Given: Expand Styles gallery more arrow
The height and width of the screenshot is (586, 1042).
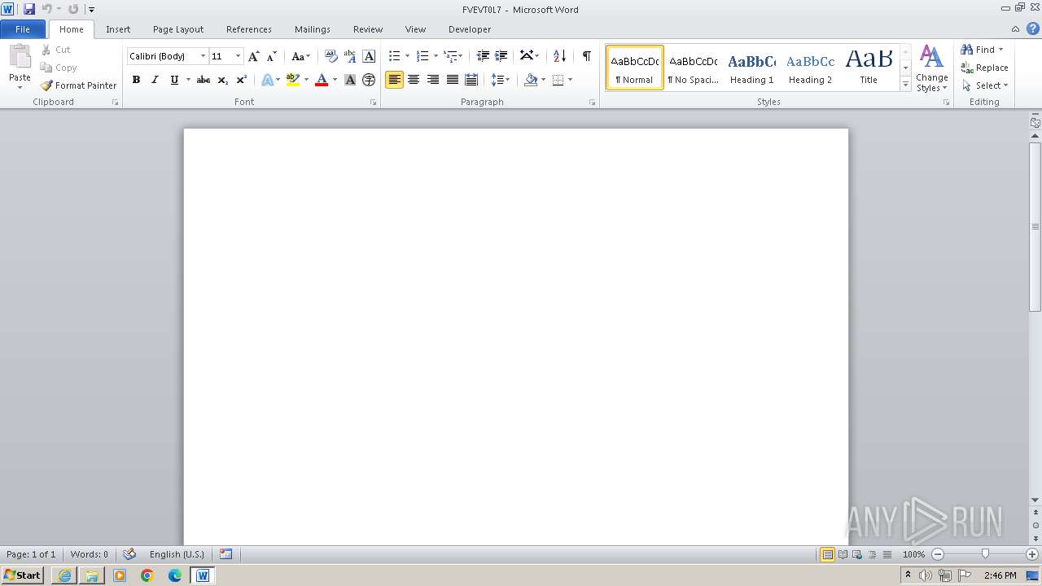Looking at the screenshot, I should pyautogui.click(x=905, y=85).
